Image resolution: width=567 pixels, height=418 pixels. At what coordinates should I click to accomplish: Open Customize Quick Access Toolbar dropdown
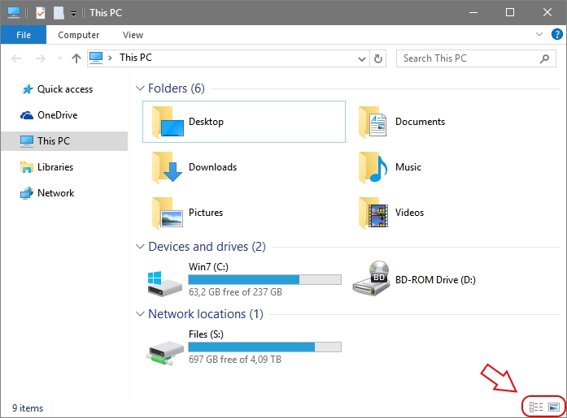tap(73, 14)
